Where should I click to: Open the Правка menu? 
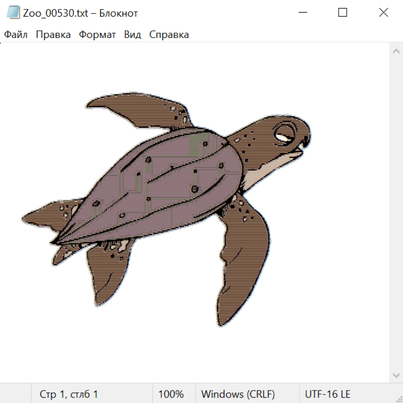click(x=53, y=35)
